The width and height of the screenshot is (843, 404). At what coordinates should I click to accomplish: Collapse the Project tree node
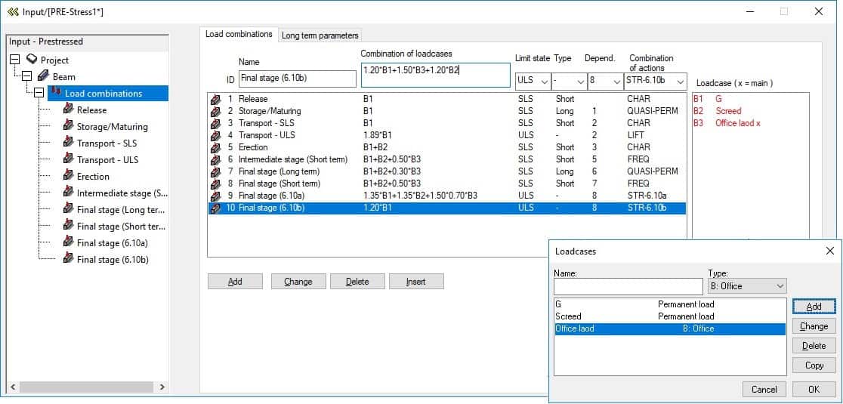coord(15,60)
